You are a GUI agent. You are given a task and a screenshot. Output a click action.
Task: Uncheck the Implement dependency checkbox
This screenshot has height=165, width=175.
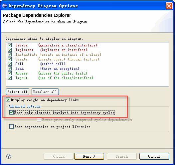click(x=10, y=50)
